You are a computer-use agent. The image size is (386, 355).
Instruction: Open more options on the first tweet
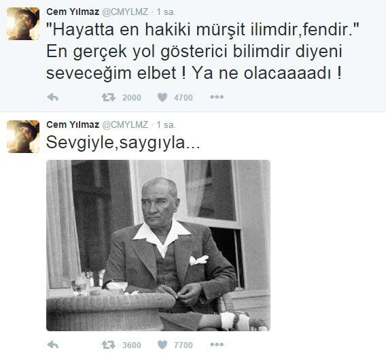click(217, 97)
